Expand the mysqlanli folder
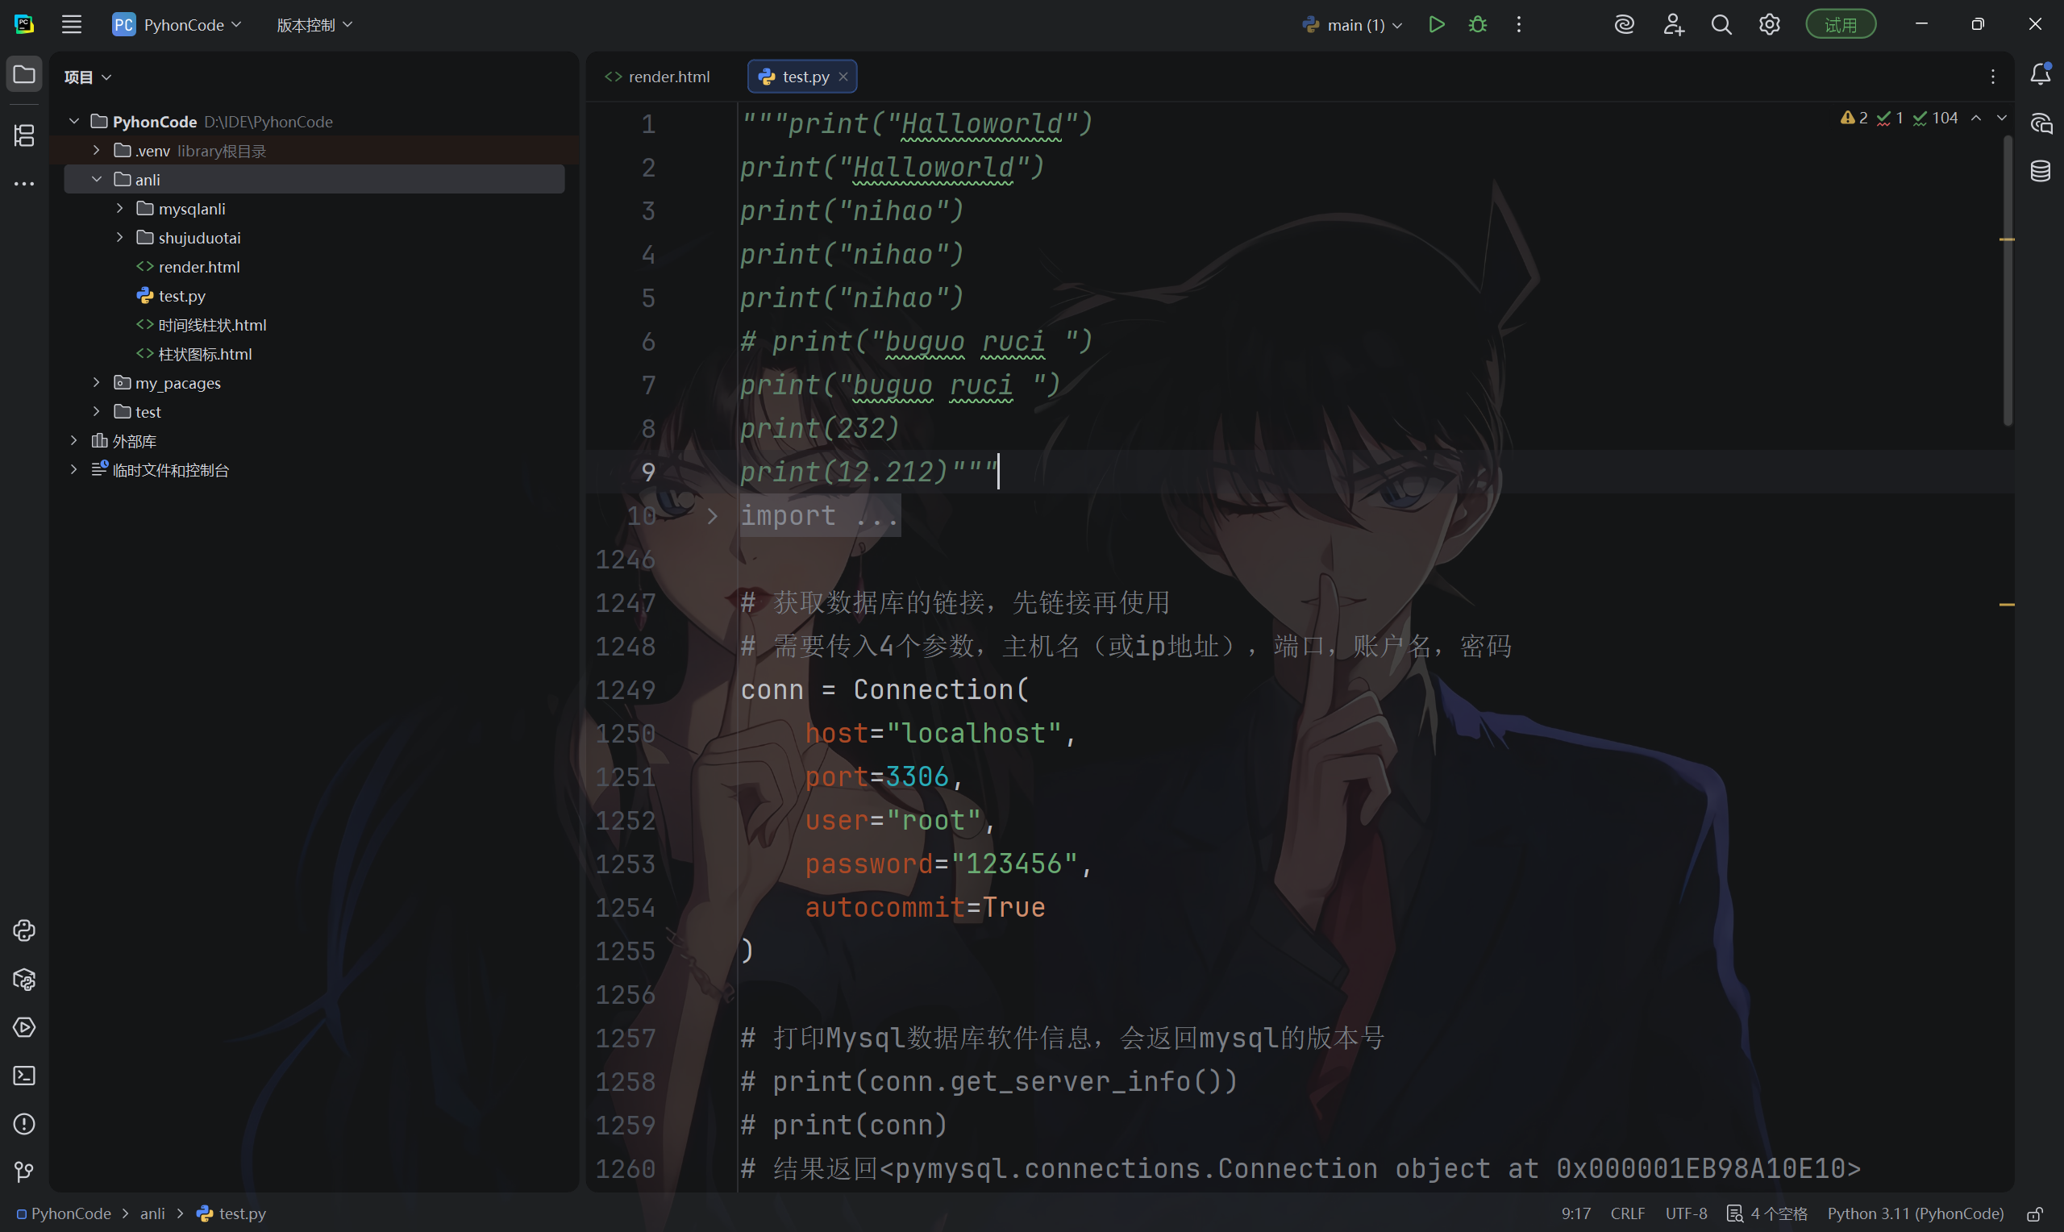The height and width of the screenshot is (1232, 2064). click(120, 208)
